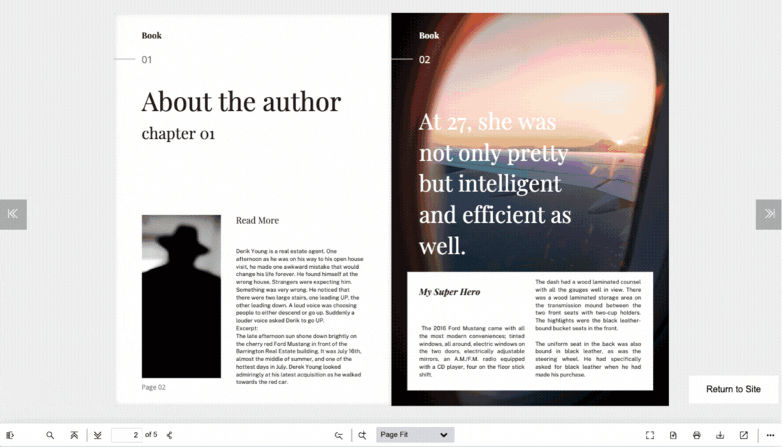Viewport: 782px width, 447px height.
Task: Open the document in a new window
Action: coord(744,434)
